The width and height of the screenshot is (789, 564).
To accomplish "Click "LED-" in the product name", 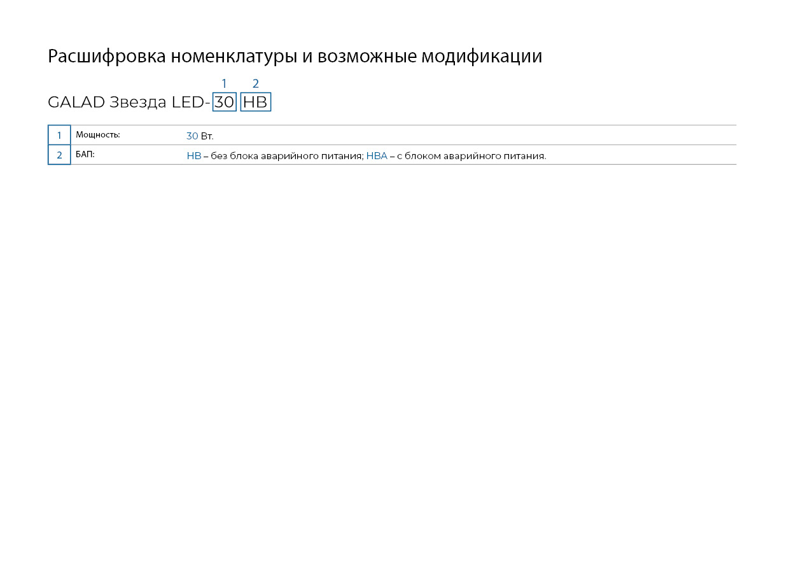I will (191, 102).
